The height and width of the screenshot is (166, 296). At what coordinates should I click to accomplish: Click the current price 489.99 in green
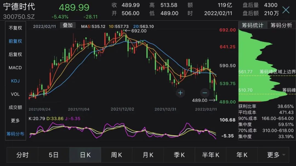pyautogui.click(x=74, y=8)
